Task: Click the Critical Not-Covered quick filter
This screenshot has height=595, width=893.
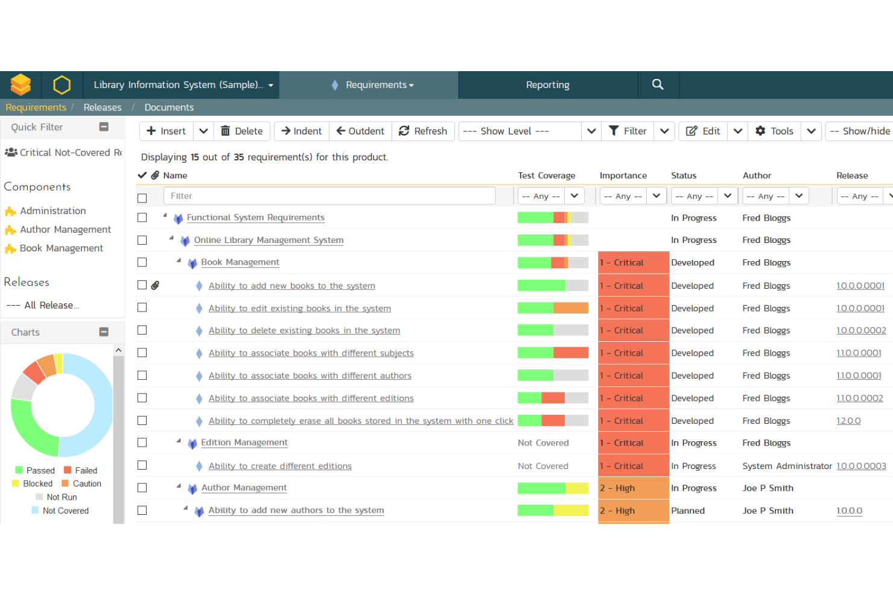Action: (x=63, y=153)
